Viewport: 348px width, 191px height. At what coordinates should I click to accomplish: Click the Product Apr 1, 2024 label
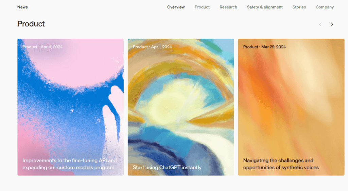click(152, 47)
